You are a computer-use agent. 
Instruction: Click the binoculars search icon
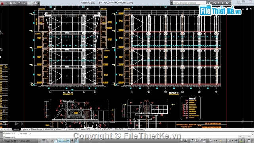pos(208,3)
